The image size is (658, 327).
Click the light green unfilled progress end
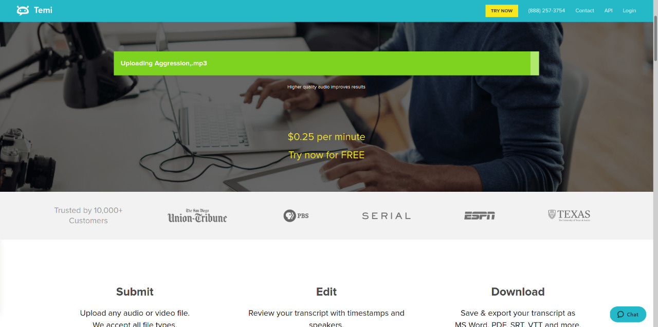[535, 63]
